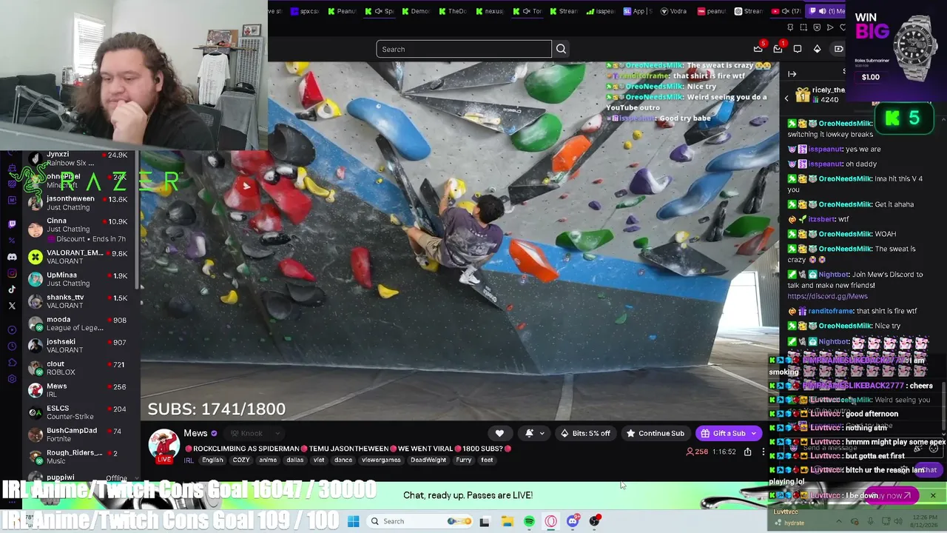Open the Discord link in Nightbot message
Image resolution: width=947 pixels, height=533 pixels.
click(x=827, y=296)
